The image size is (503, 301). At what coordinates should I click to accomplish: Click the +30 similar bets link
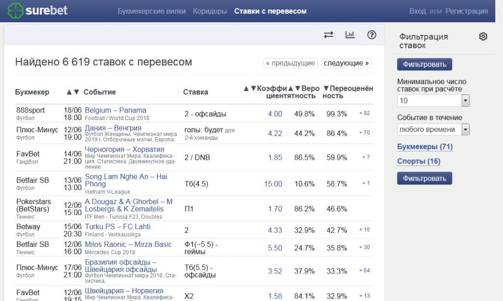364,247
